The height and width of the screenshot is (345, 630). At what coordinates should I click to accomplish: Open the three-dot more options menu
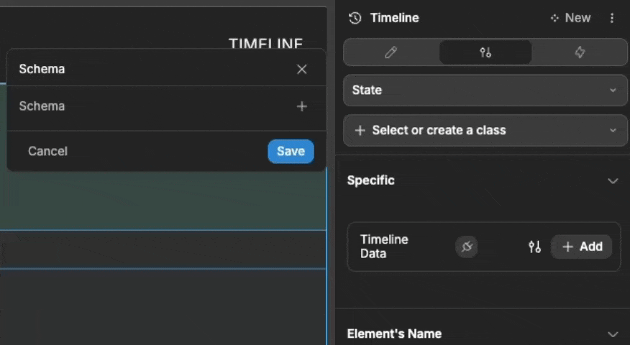pos(612,18)
